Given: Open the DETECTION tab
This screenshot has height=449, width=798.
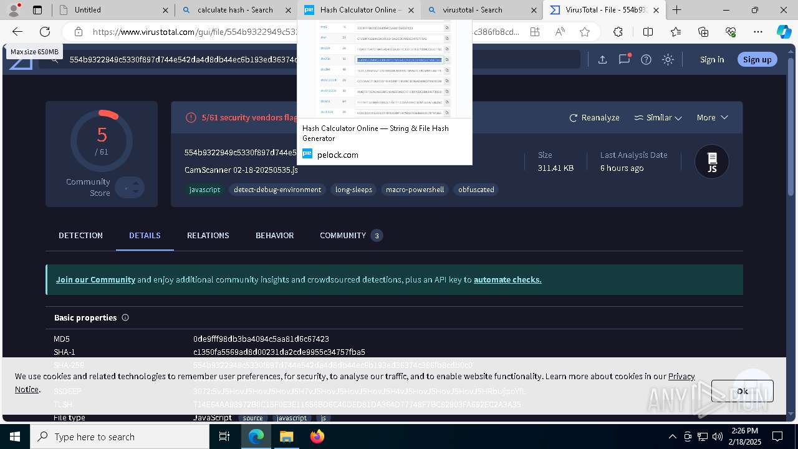Looking at the screenshot, I should [x=80, y=235].
